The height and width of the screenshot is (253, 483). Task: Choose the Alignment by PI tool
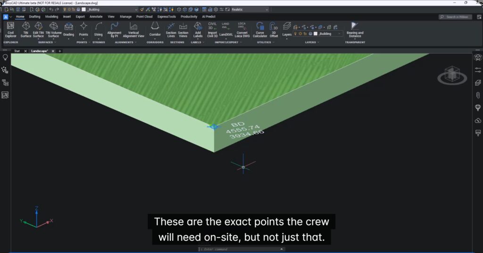[x=114, y=29]
